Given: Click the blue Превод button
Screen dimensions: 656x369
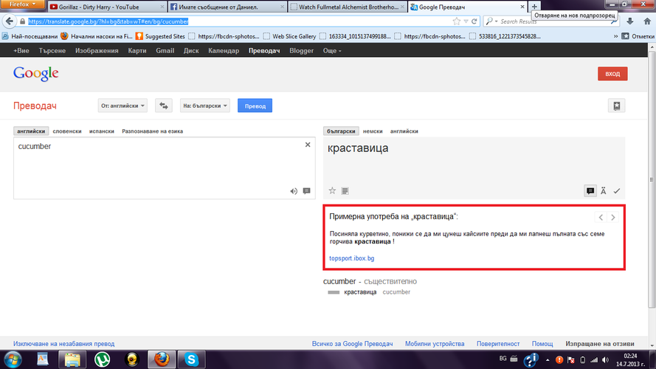Looking at the screenshot, I should (255, 106).
